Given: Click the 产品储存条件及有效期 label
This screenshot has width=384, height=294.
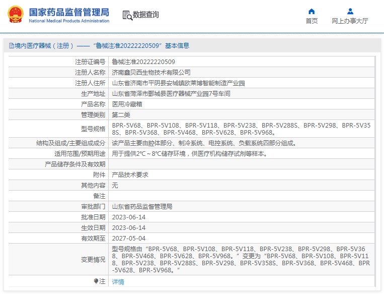Looking at the screenshot, I should [75, 164].
